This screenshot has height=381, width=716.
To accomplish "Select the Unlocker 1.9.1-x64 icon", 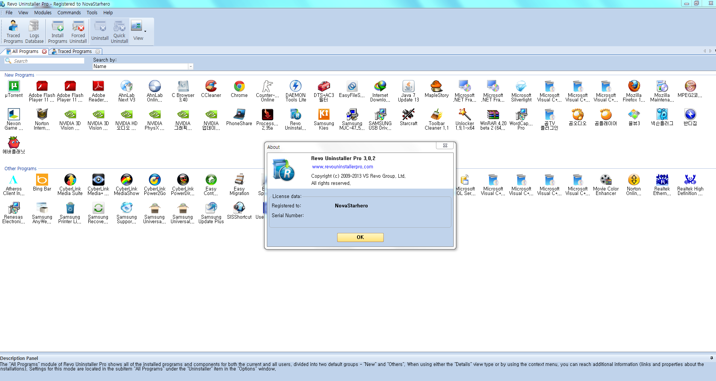I will point(465,119).
